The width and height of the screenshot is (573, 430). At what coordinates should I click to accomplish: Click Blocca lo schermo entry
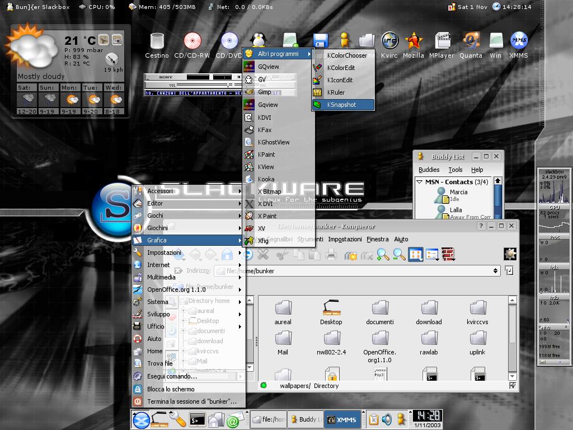pos(189,389)
